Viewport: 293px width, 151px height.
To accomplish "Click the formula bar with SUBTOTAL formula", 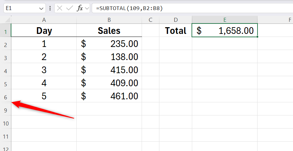I will (193, 8).
